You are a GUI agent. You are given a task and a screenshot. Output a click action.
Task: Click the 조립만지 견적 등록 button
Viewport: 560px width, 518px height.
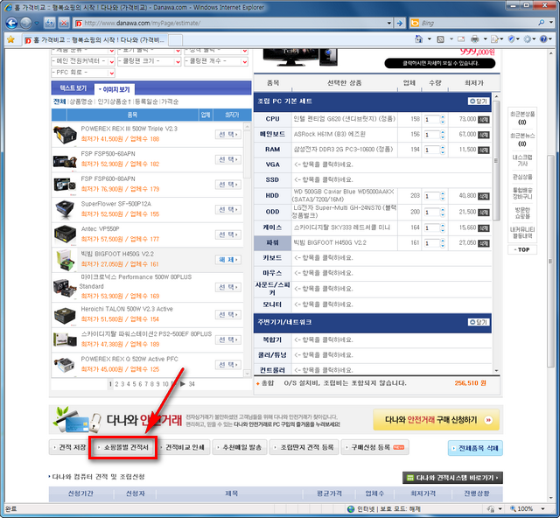point(304,447)
